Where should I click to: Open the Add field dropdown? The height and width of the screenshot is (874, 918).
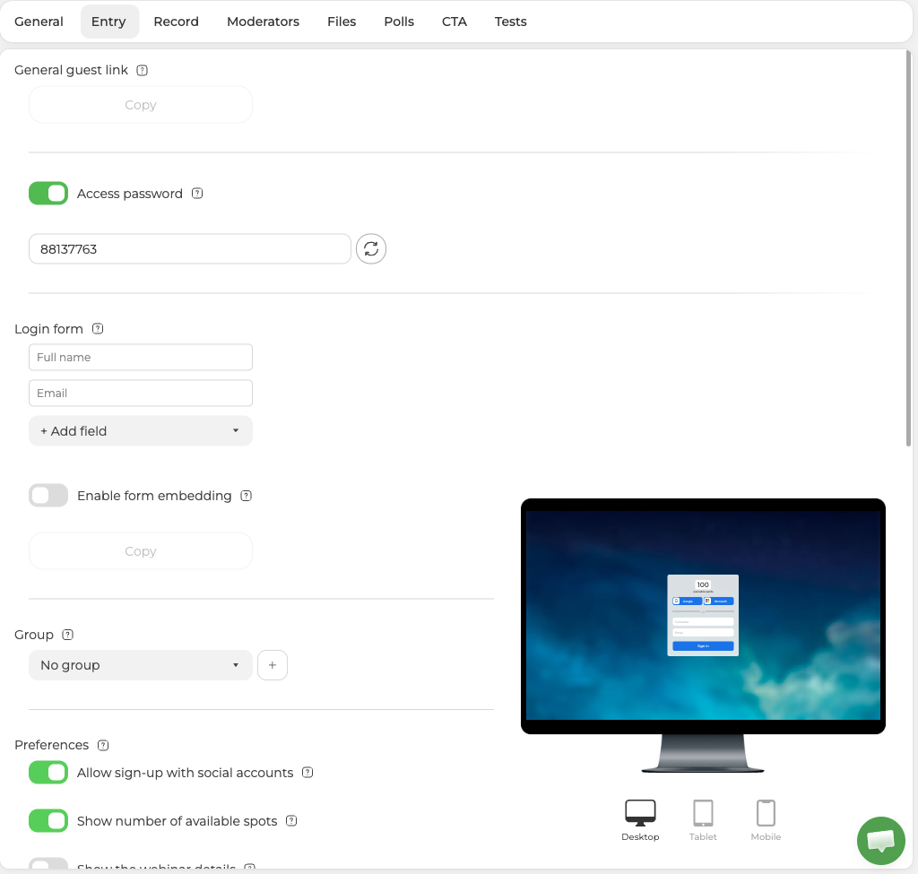point(141,431)
